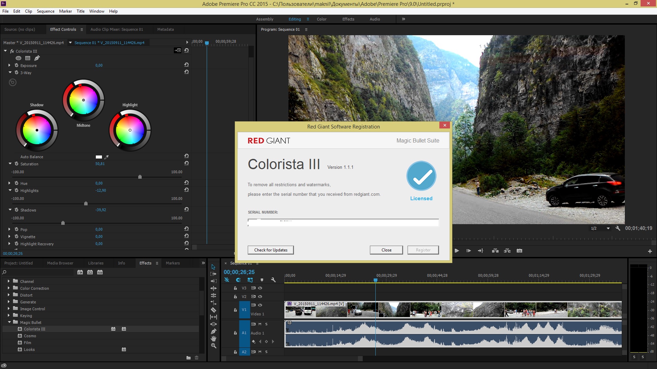Viewport: 657px width, 369px height.
Task: Open playback resolution dropdown showing 1/2
Action: click(600, 228)
